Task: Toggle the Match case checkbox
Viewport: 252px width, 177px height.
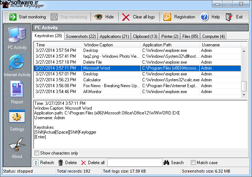Action: tap(193, 163)
